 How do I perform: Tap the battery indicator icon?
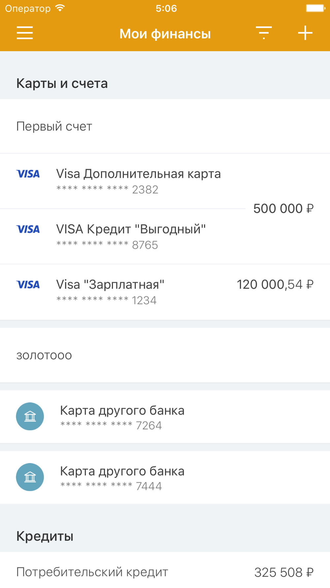coord(315,8)
